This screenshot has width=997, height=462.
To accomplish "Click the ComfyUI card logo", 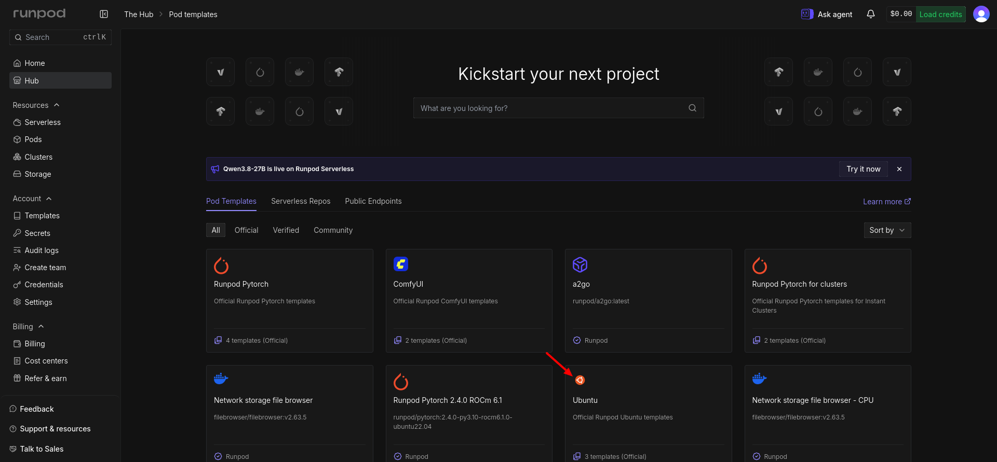I will [x=401, y=264].
